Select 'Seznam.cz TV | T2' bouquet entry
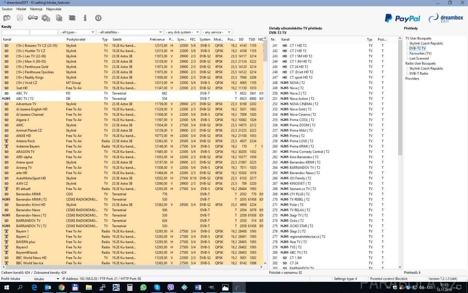 (x=333, y=189)
